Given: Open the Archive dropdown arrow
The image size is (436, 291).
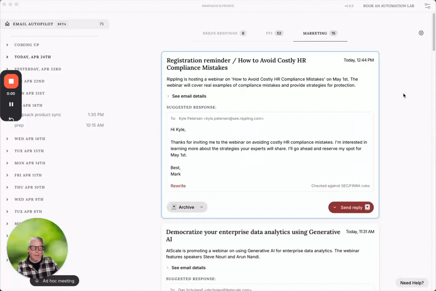Looking at the screenshot, I should click(x=201, y=207).
